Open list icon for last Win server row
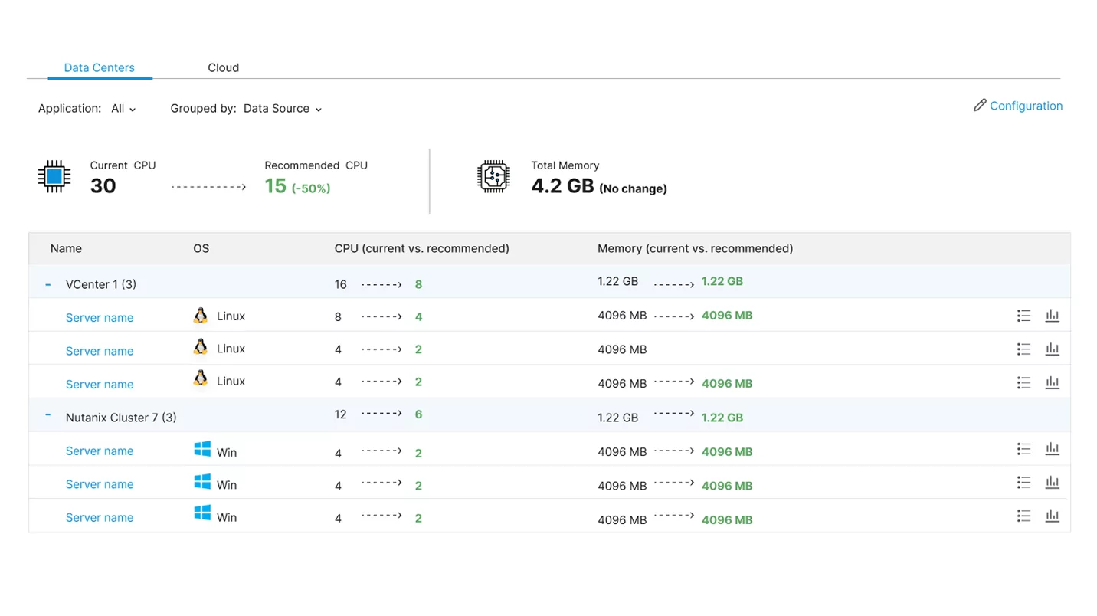1097x616 pixels. 1023,516
